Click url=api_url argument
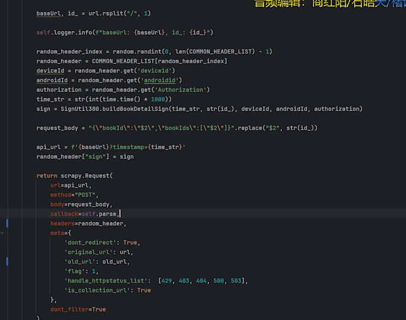The image size is (406, 320). tap(69, 185)
